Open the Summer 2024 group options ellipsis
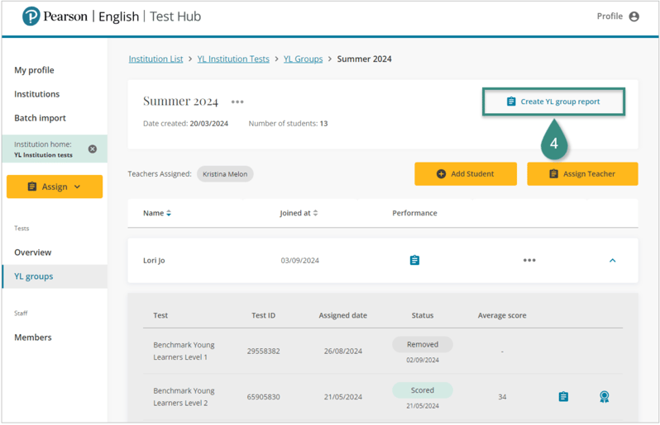 (x=237, y=102)
